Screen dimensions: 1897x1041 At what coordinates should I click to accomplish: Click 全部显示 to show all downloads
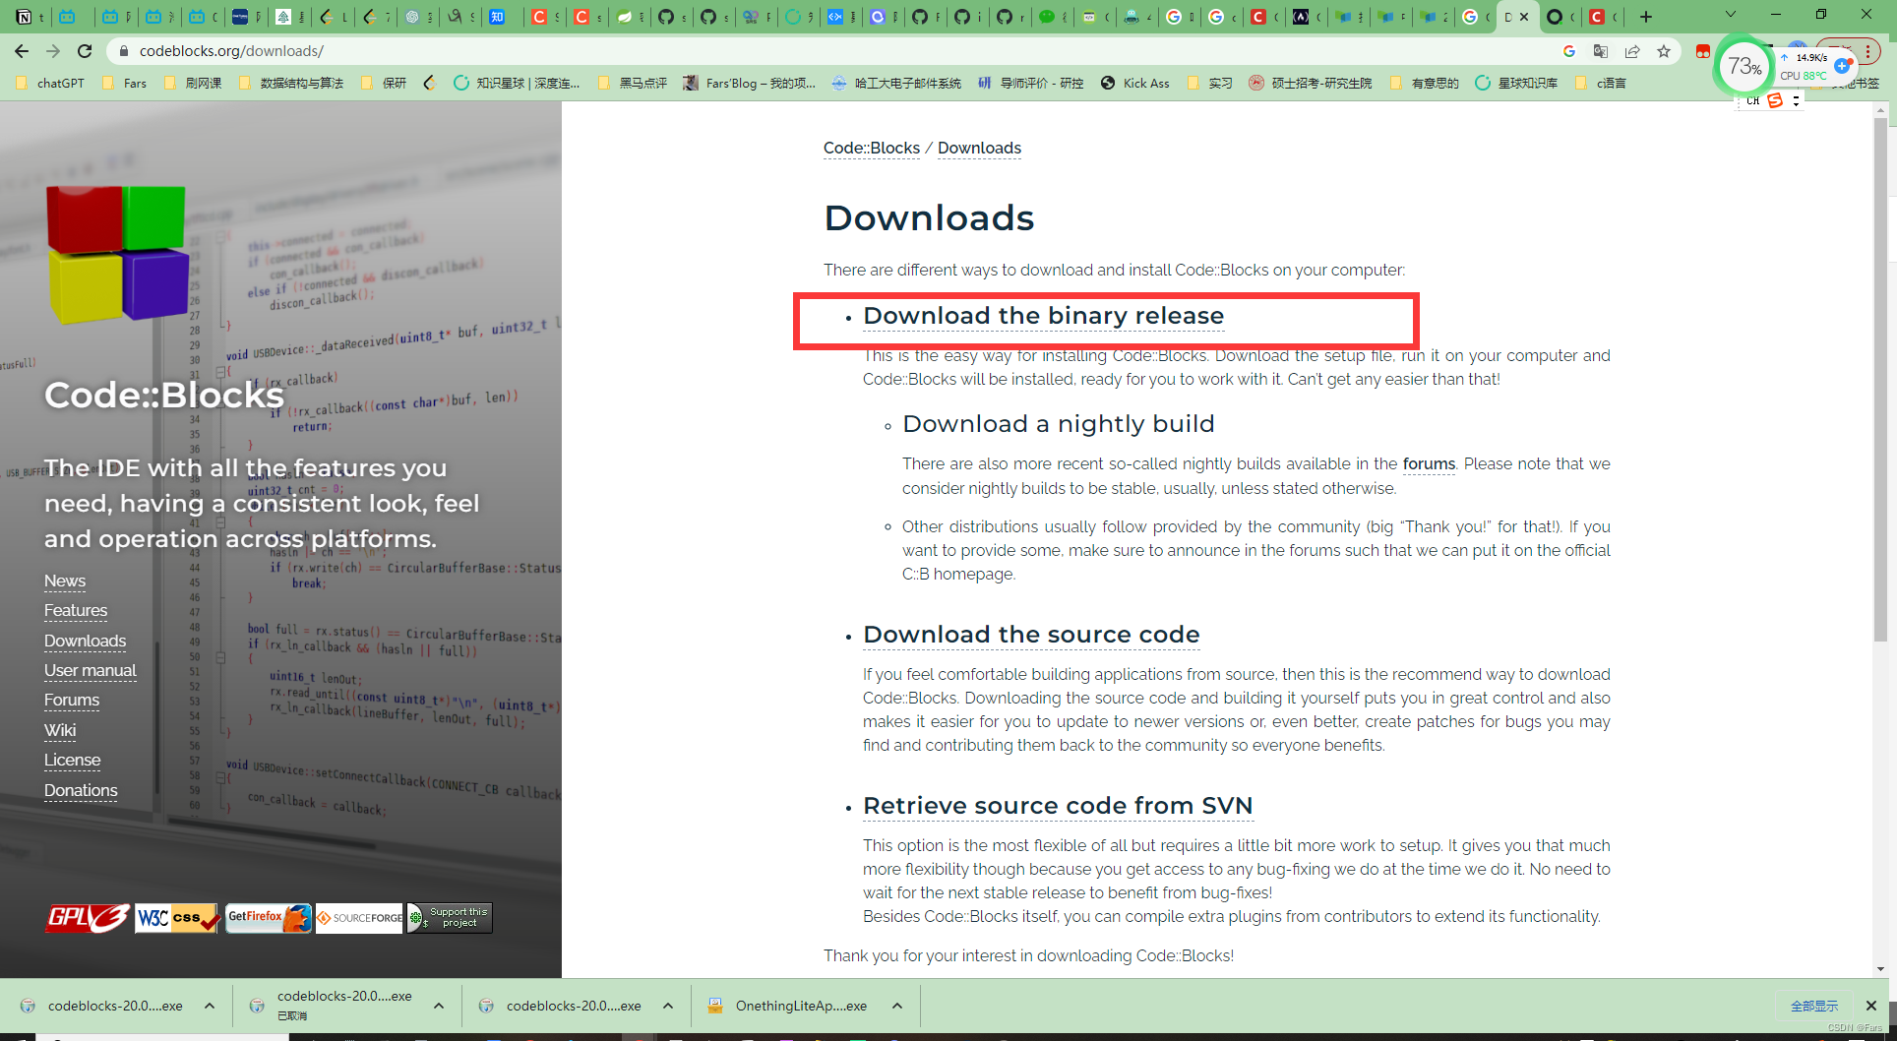tap(1814, 1006)
